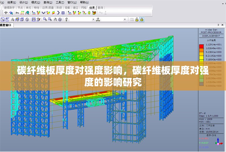
Task: Open the element number dropdown list
Action: pyautogui.click(x=125, y=19)
